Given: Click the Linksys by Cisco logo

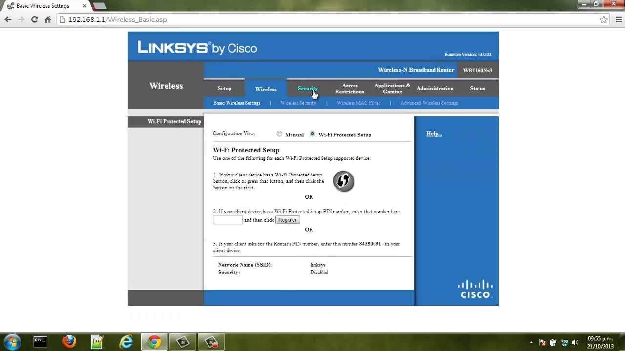Looking at the screenshot, I should (197, 48).
